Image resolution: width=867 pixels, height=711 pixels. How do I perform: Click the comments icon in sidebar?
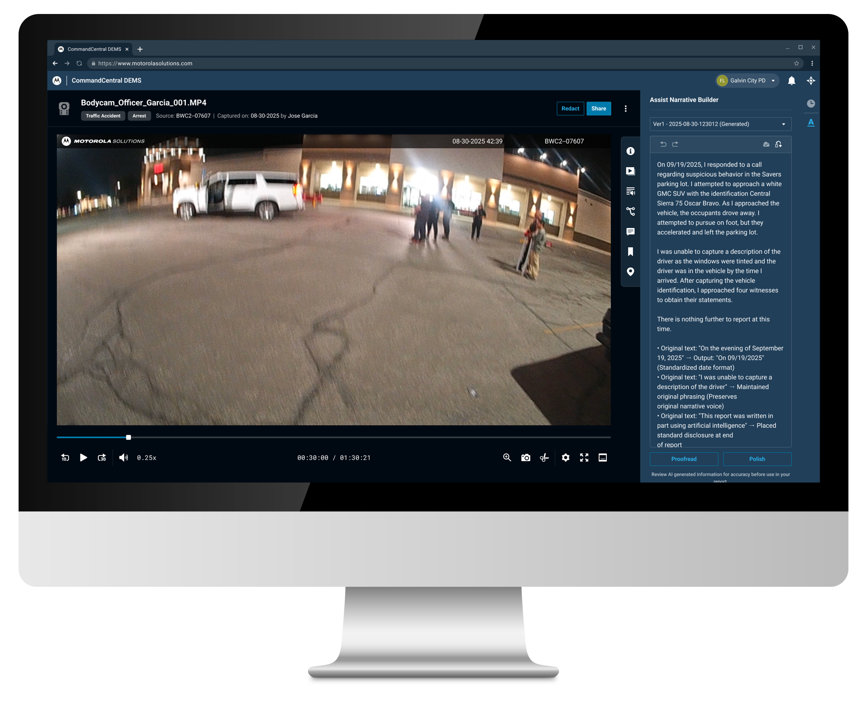(630, 231)
